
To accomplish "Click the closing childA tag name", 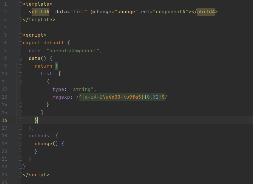I will (x=206, y=12).
